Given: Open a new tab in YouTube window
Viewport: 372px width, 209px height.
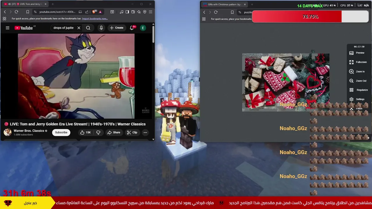Looking at the screenshot, I should (x=53, y=4).
